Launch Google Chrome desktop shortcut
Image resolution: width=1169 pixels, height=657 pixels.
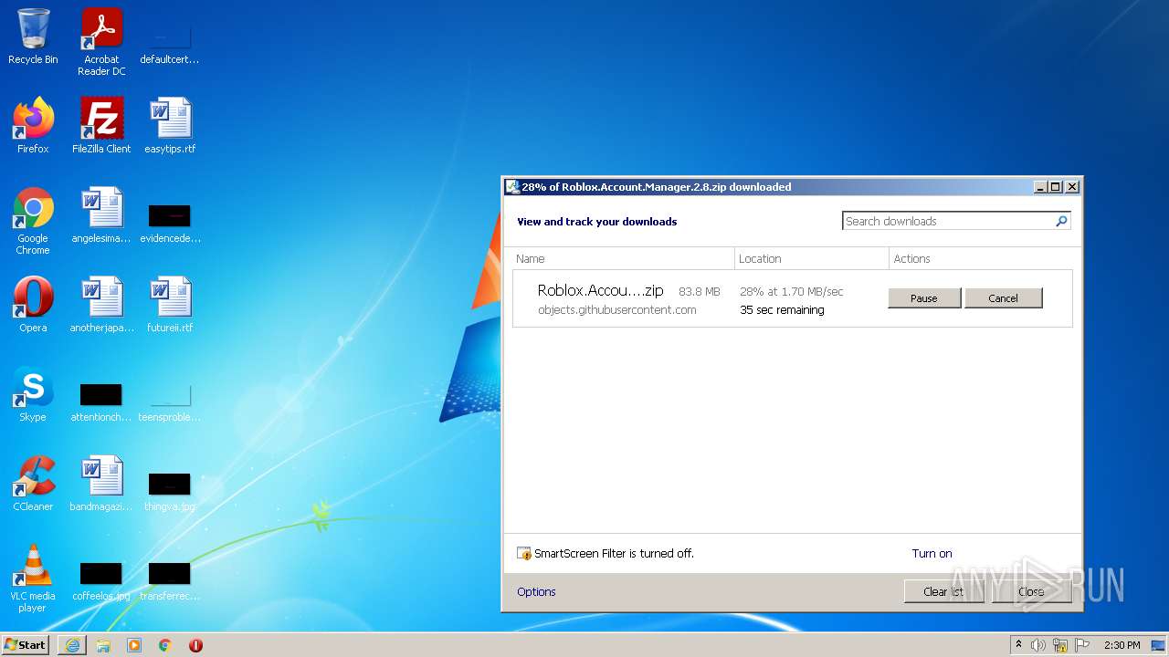click(x=33, y=221)
